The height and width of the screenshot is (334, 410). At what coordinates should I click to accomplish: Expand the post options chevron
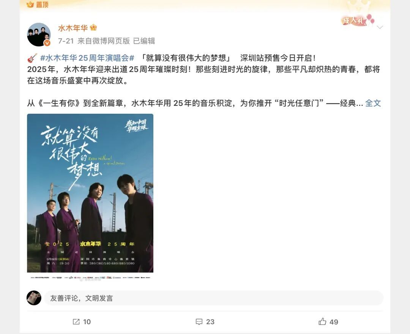point(380,27)
